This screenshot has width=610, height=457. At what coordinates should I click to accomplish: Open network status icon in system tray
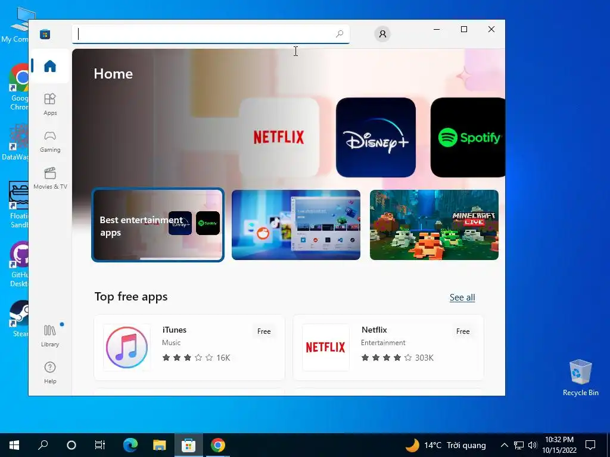[x=519, y=445]
